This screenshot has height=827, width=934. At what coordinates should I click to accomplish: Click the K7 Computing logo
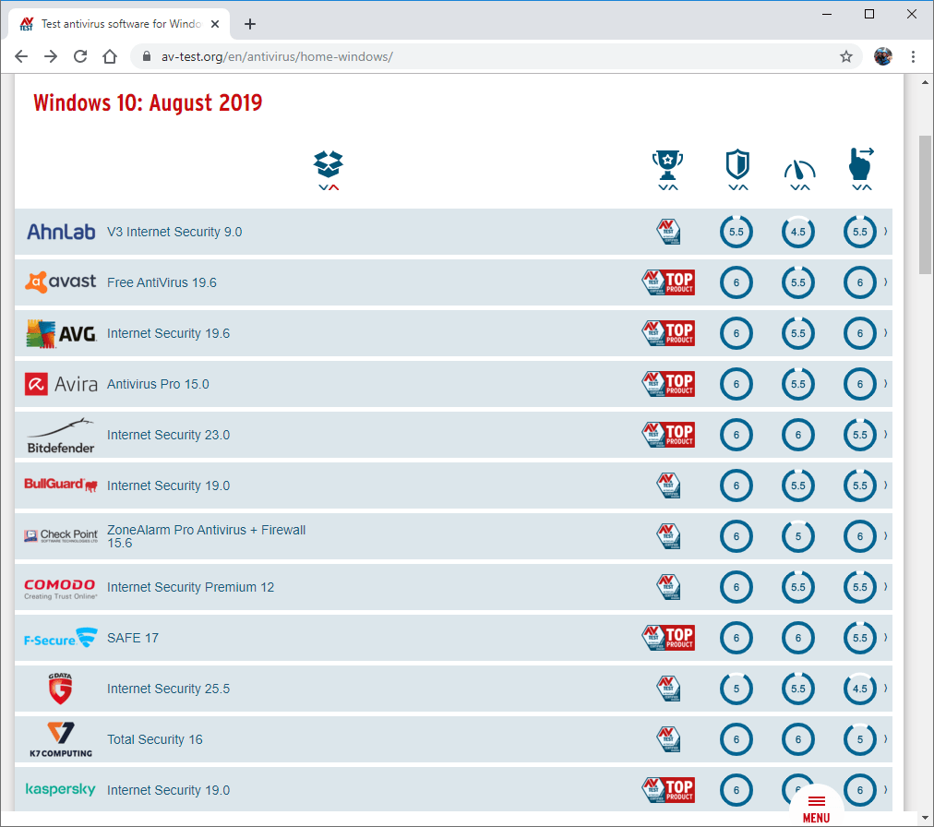(x=61, y=739)
